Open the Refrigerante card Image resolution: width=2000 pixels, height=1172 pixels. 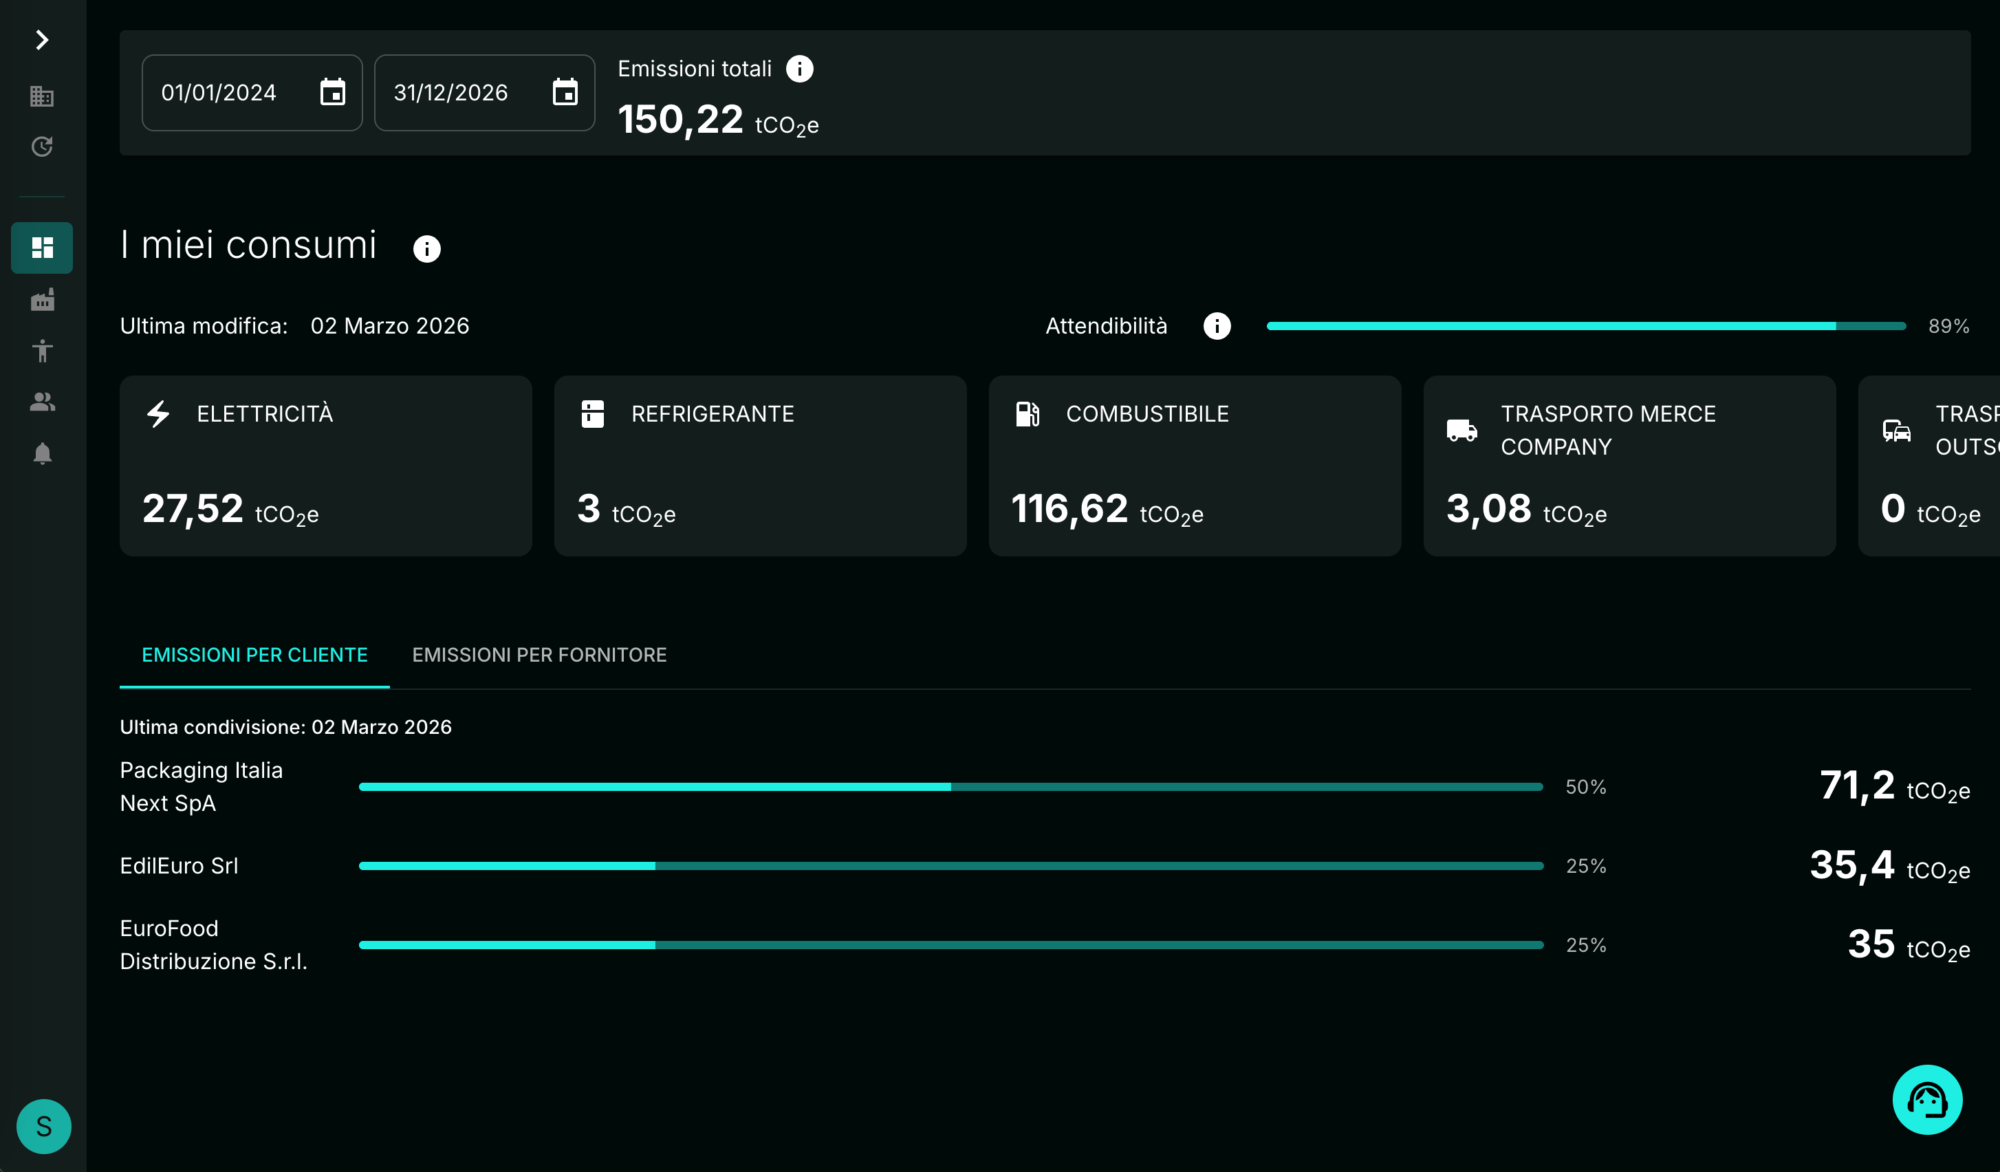pos(761,466)
